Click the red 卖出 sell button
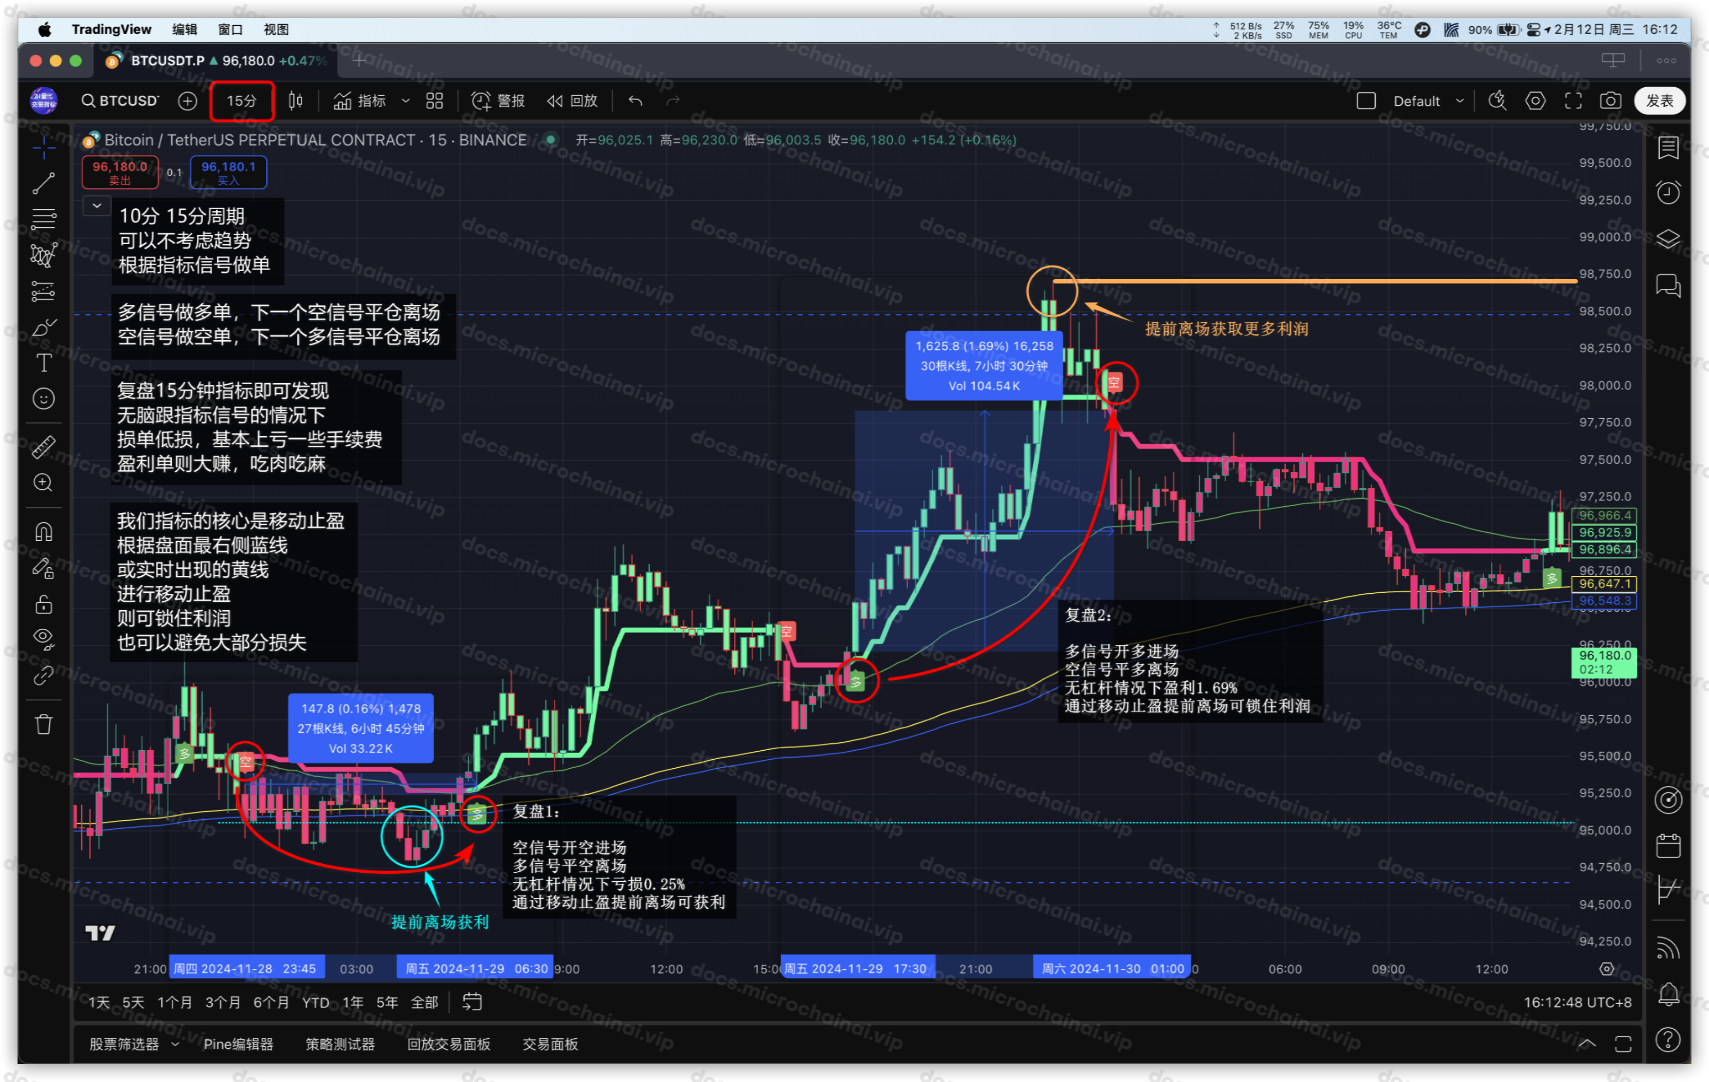Viewport: 1709px width, 1082px height. (120, 172)
